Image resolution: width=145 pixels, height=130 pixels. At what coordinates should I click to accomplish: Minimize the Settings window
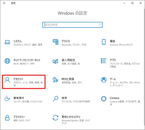coord(124,3)
